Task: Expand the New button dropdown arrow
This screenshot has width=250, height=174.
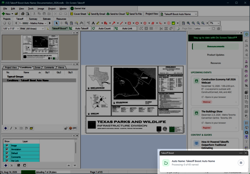Action: pyautogui.click(x=12, y=14)
